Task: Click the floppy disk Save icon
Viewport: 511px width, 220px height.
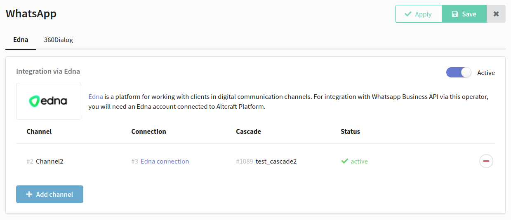Action: [x=455, y=14]
